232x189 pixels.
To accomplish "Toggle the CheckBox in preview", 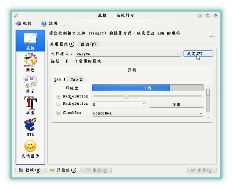I will (69, 112).
